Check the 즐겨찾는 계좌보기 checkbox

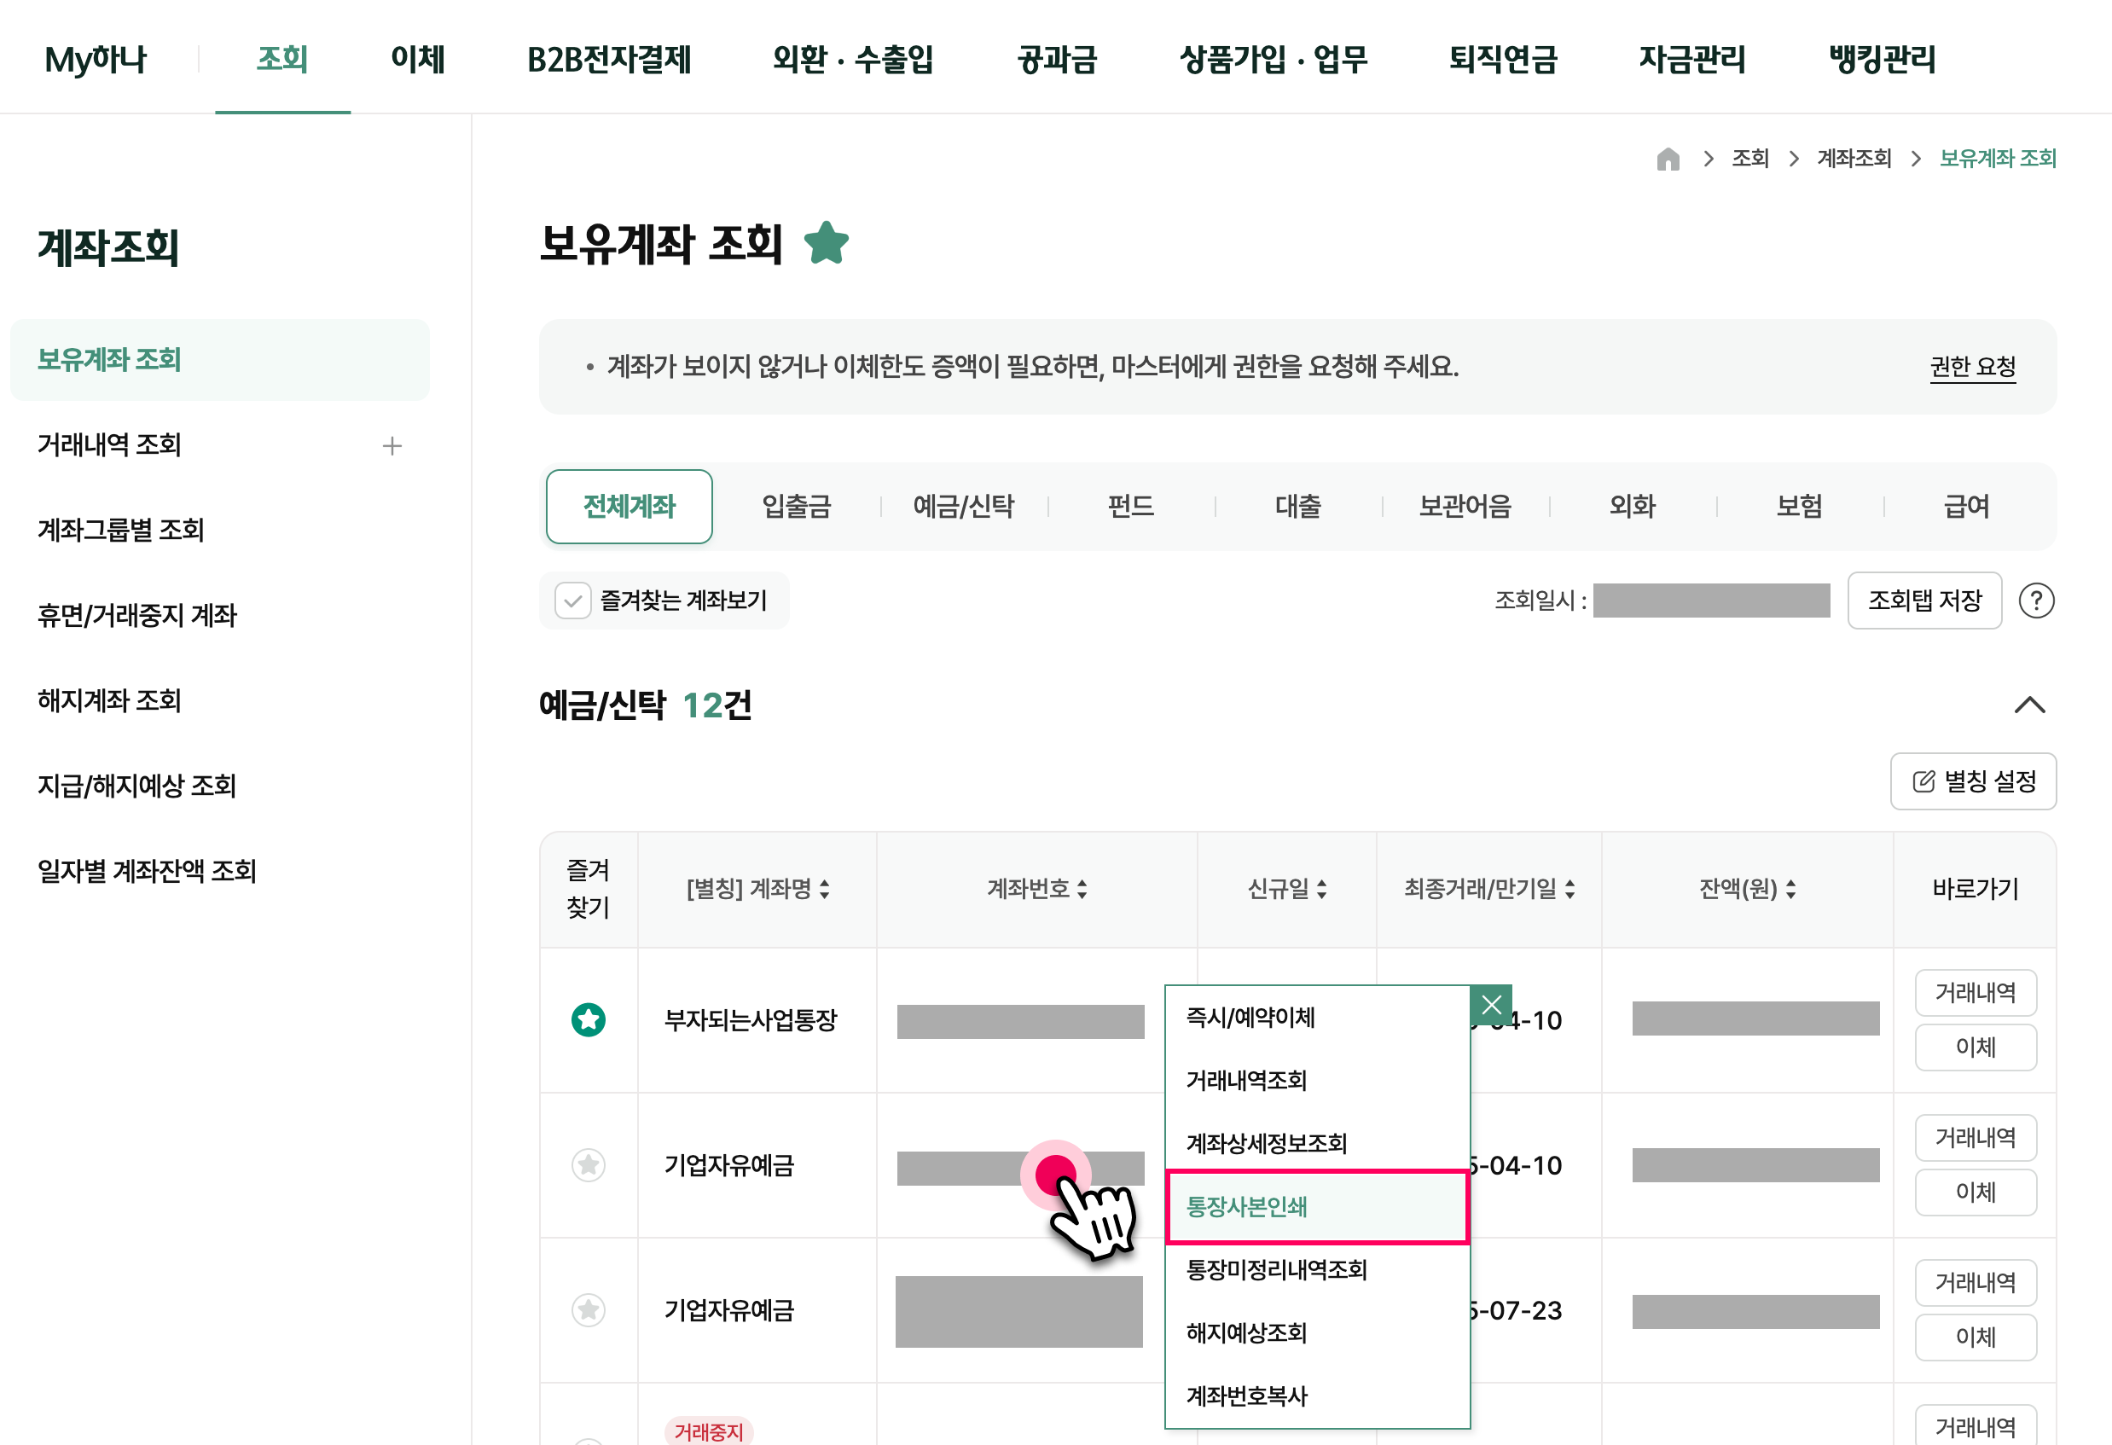click(x=572, y=600)
